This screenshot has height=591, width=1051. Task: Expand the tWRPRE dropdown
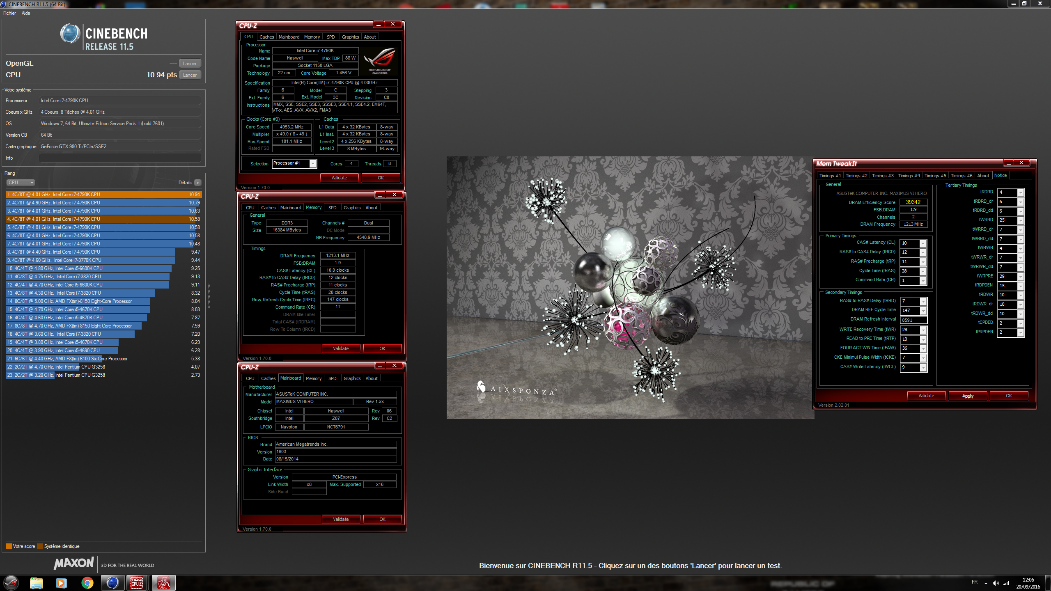1021,277
